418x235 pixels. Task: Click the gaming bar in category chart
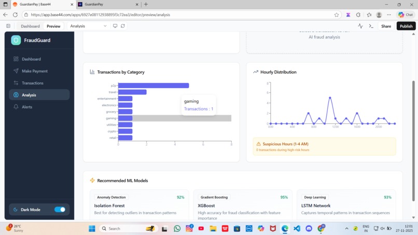click(x=126, y=118)
